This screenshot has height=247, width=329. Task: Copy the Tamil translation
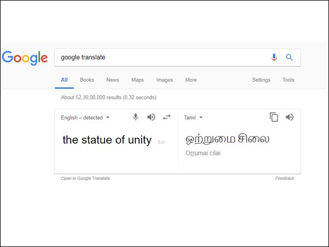(x=274, y=117)
